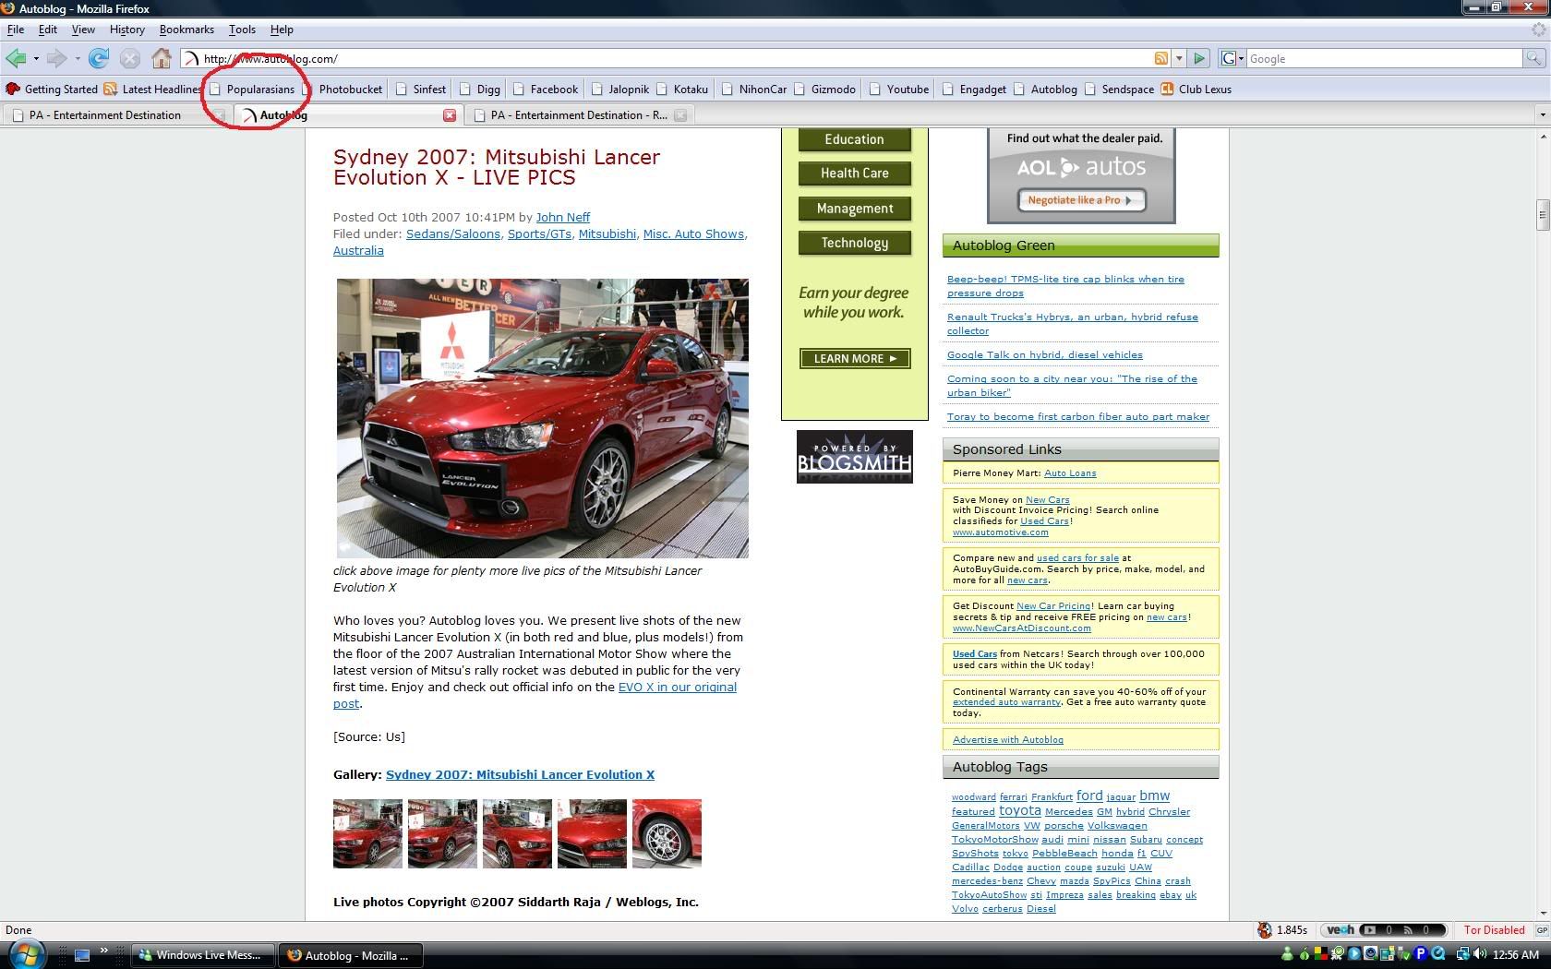The image size is (1551, 969).
Task: Click the RSS feed icon in the address bar
Action: coord(1160,58)
